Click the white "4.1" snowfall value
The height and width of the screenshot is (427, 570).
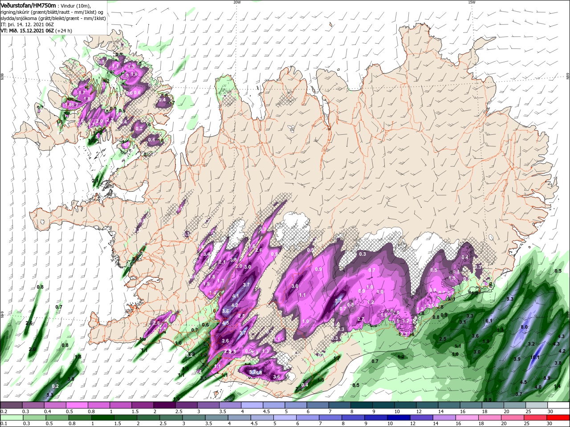click(236, 296)
